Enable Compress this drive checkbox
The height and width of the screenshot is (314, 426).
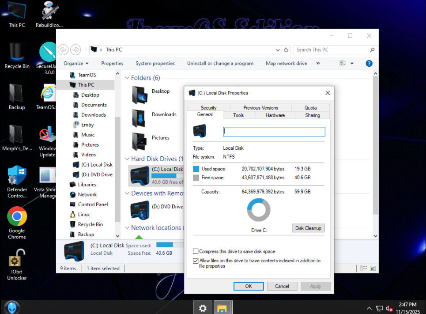click(196, 251)
